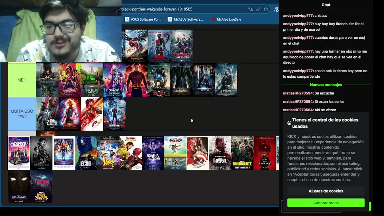Select the Thunderbolts poster

242,153
